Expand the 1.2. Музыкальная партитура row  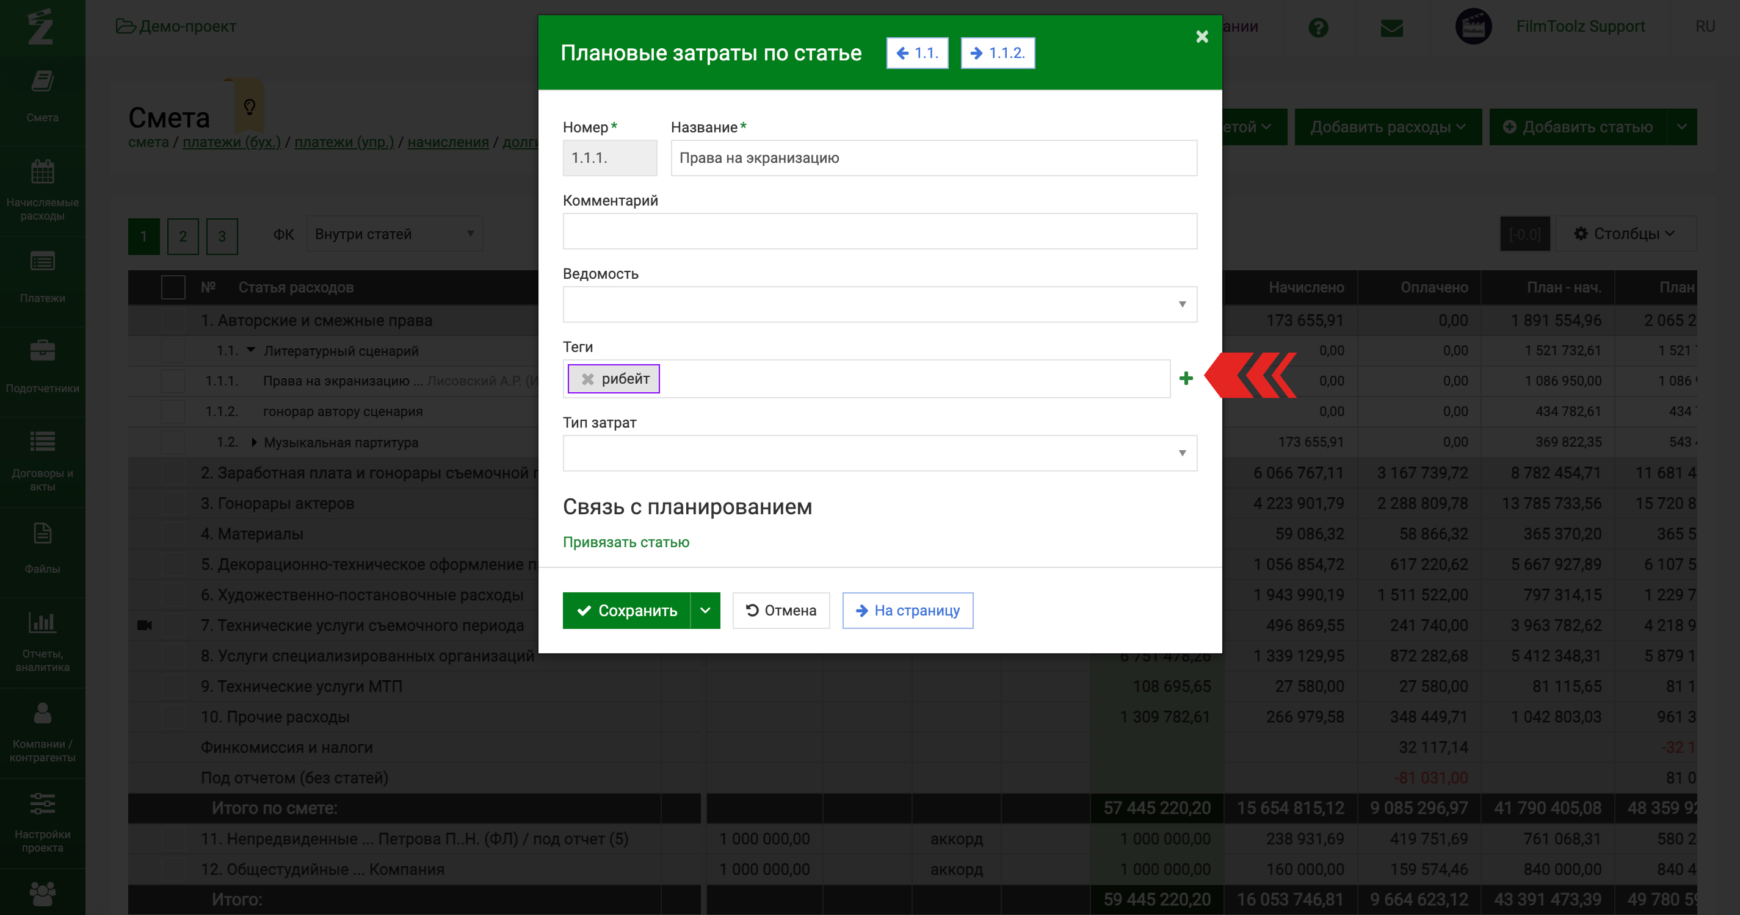click(x=253, y=443)
